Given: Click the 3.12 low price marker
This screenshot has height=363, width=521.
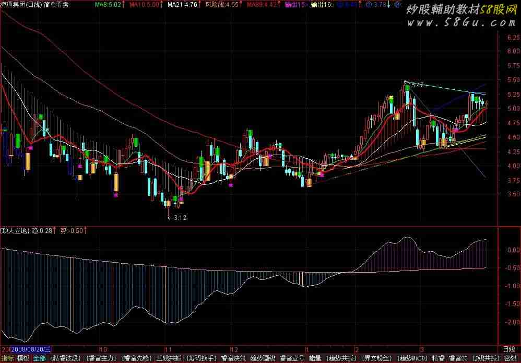Looking at the screenshot, I should 179,217.
